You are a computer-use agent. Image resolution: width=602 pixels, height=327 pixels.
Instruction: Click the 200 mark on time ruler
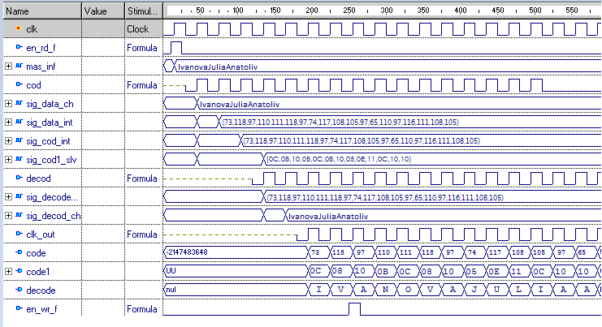click(x=312, y=11)
